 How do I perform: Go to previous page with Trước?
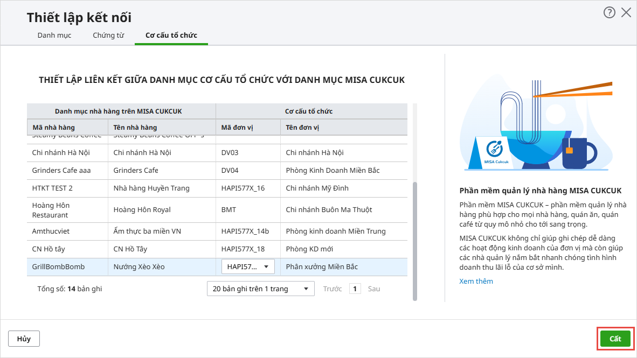(x=333, y=289)
